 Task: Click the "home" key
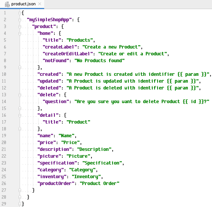(x=45, y=33)
